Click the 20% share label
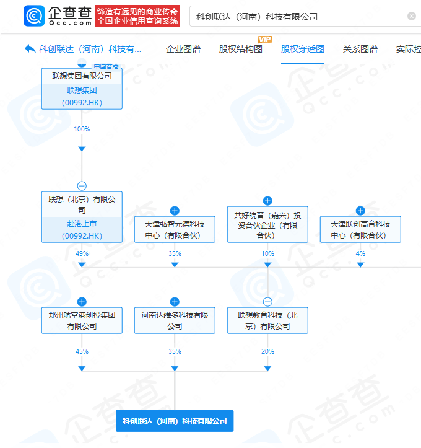 pyautogui.click(x=267, y=351)
